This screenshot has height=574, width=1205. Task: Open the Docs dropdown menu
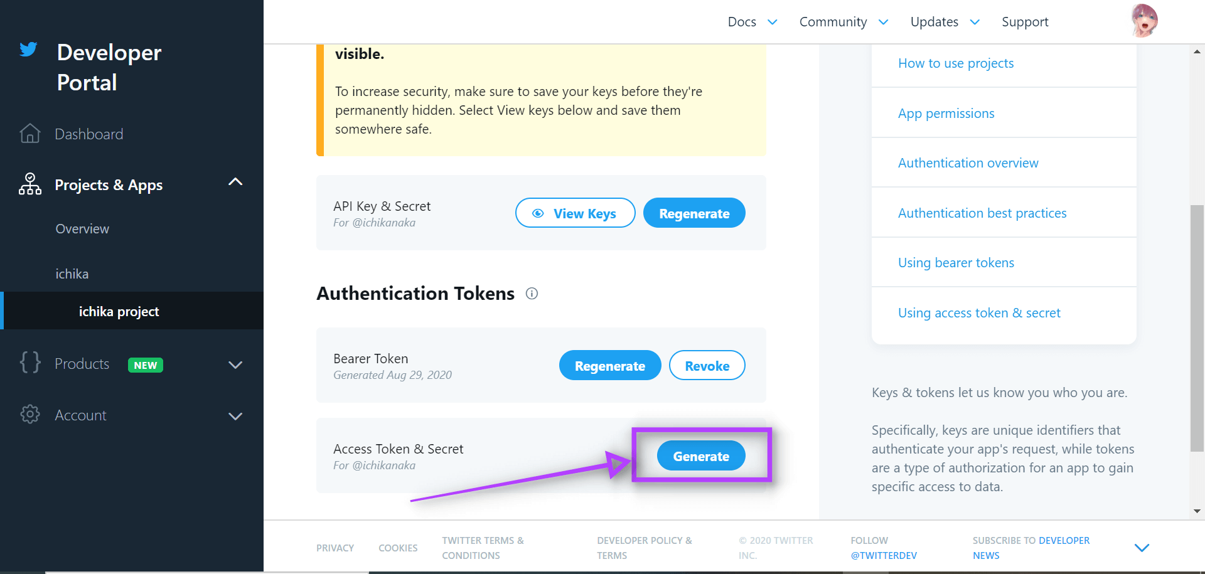[752, 22]
